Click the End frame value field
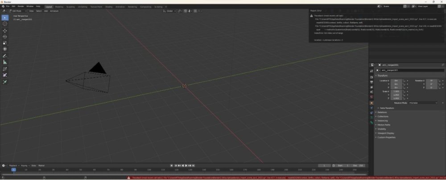Viewport: 446px width, 180px height. click(x=358, y=165)
